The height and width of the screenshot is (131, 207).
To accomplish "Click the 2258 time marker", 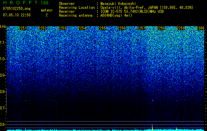I will pos(161,28).
